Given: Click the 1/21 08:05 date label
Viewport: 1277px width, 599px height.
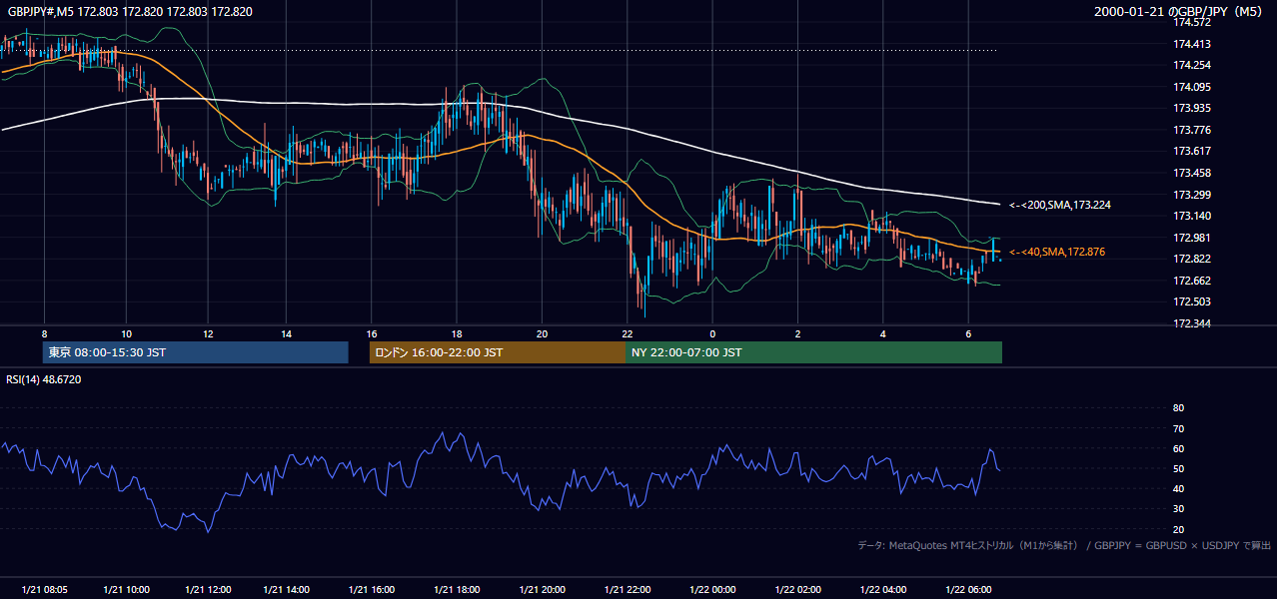Looking at the screenshot, I should (x=44, y=590).
